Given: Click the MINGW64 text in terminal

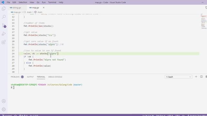Looking at the screenshot, I should 42,85.
